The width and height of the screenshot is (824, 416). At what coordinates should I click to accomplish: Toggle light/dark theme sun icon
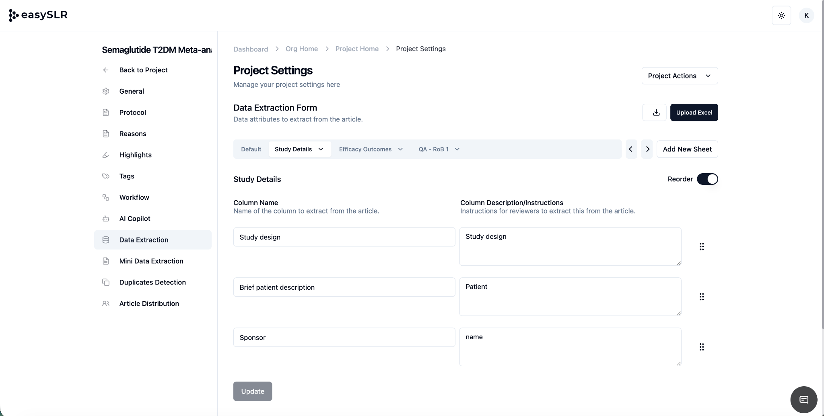click(x=781, y=16)
